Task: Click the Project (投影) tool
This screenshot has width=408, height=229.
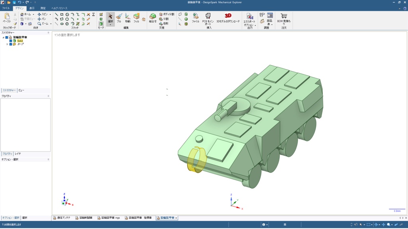Action: (164, 23)
